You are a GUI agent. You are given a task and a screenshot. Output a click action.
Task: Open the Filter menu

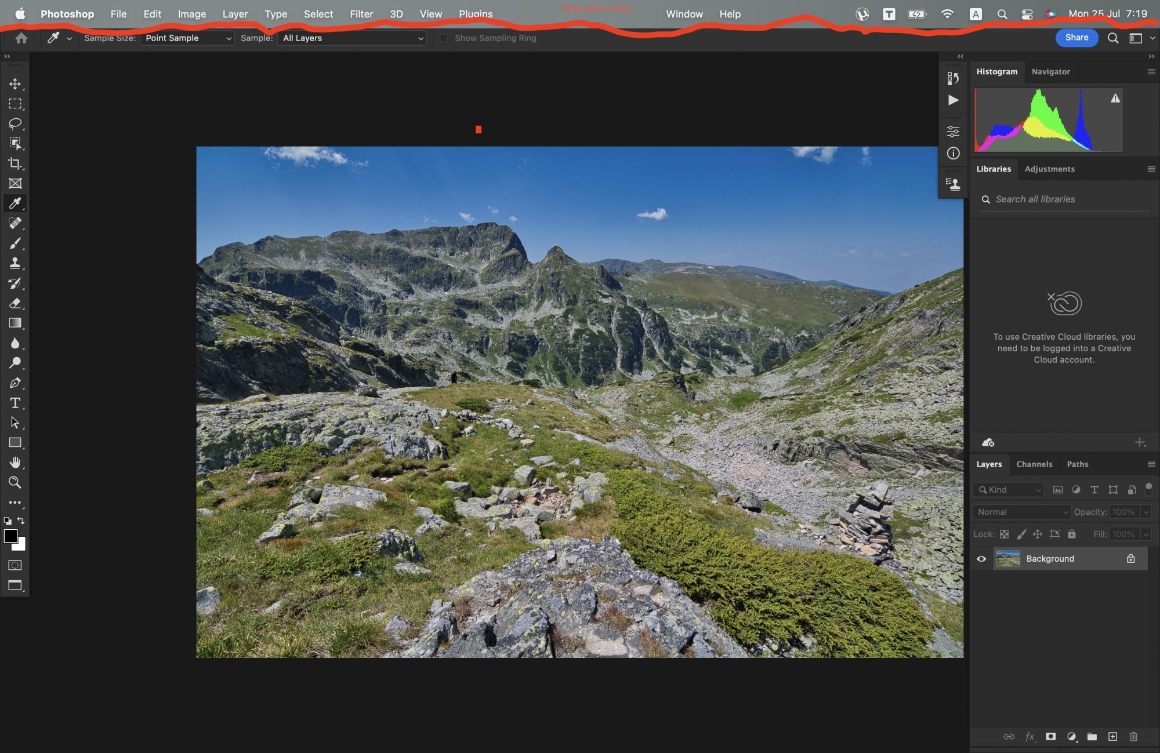pos(361,14)
